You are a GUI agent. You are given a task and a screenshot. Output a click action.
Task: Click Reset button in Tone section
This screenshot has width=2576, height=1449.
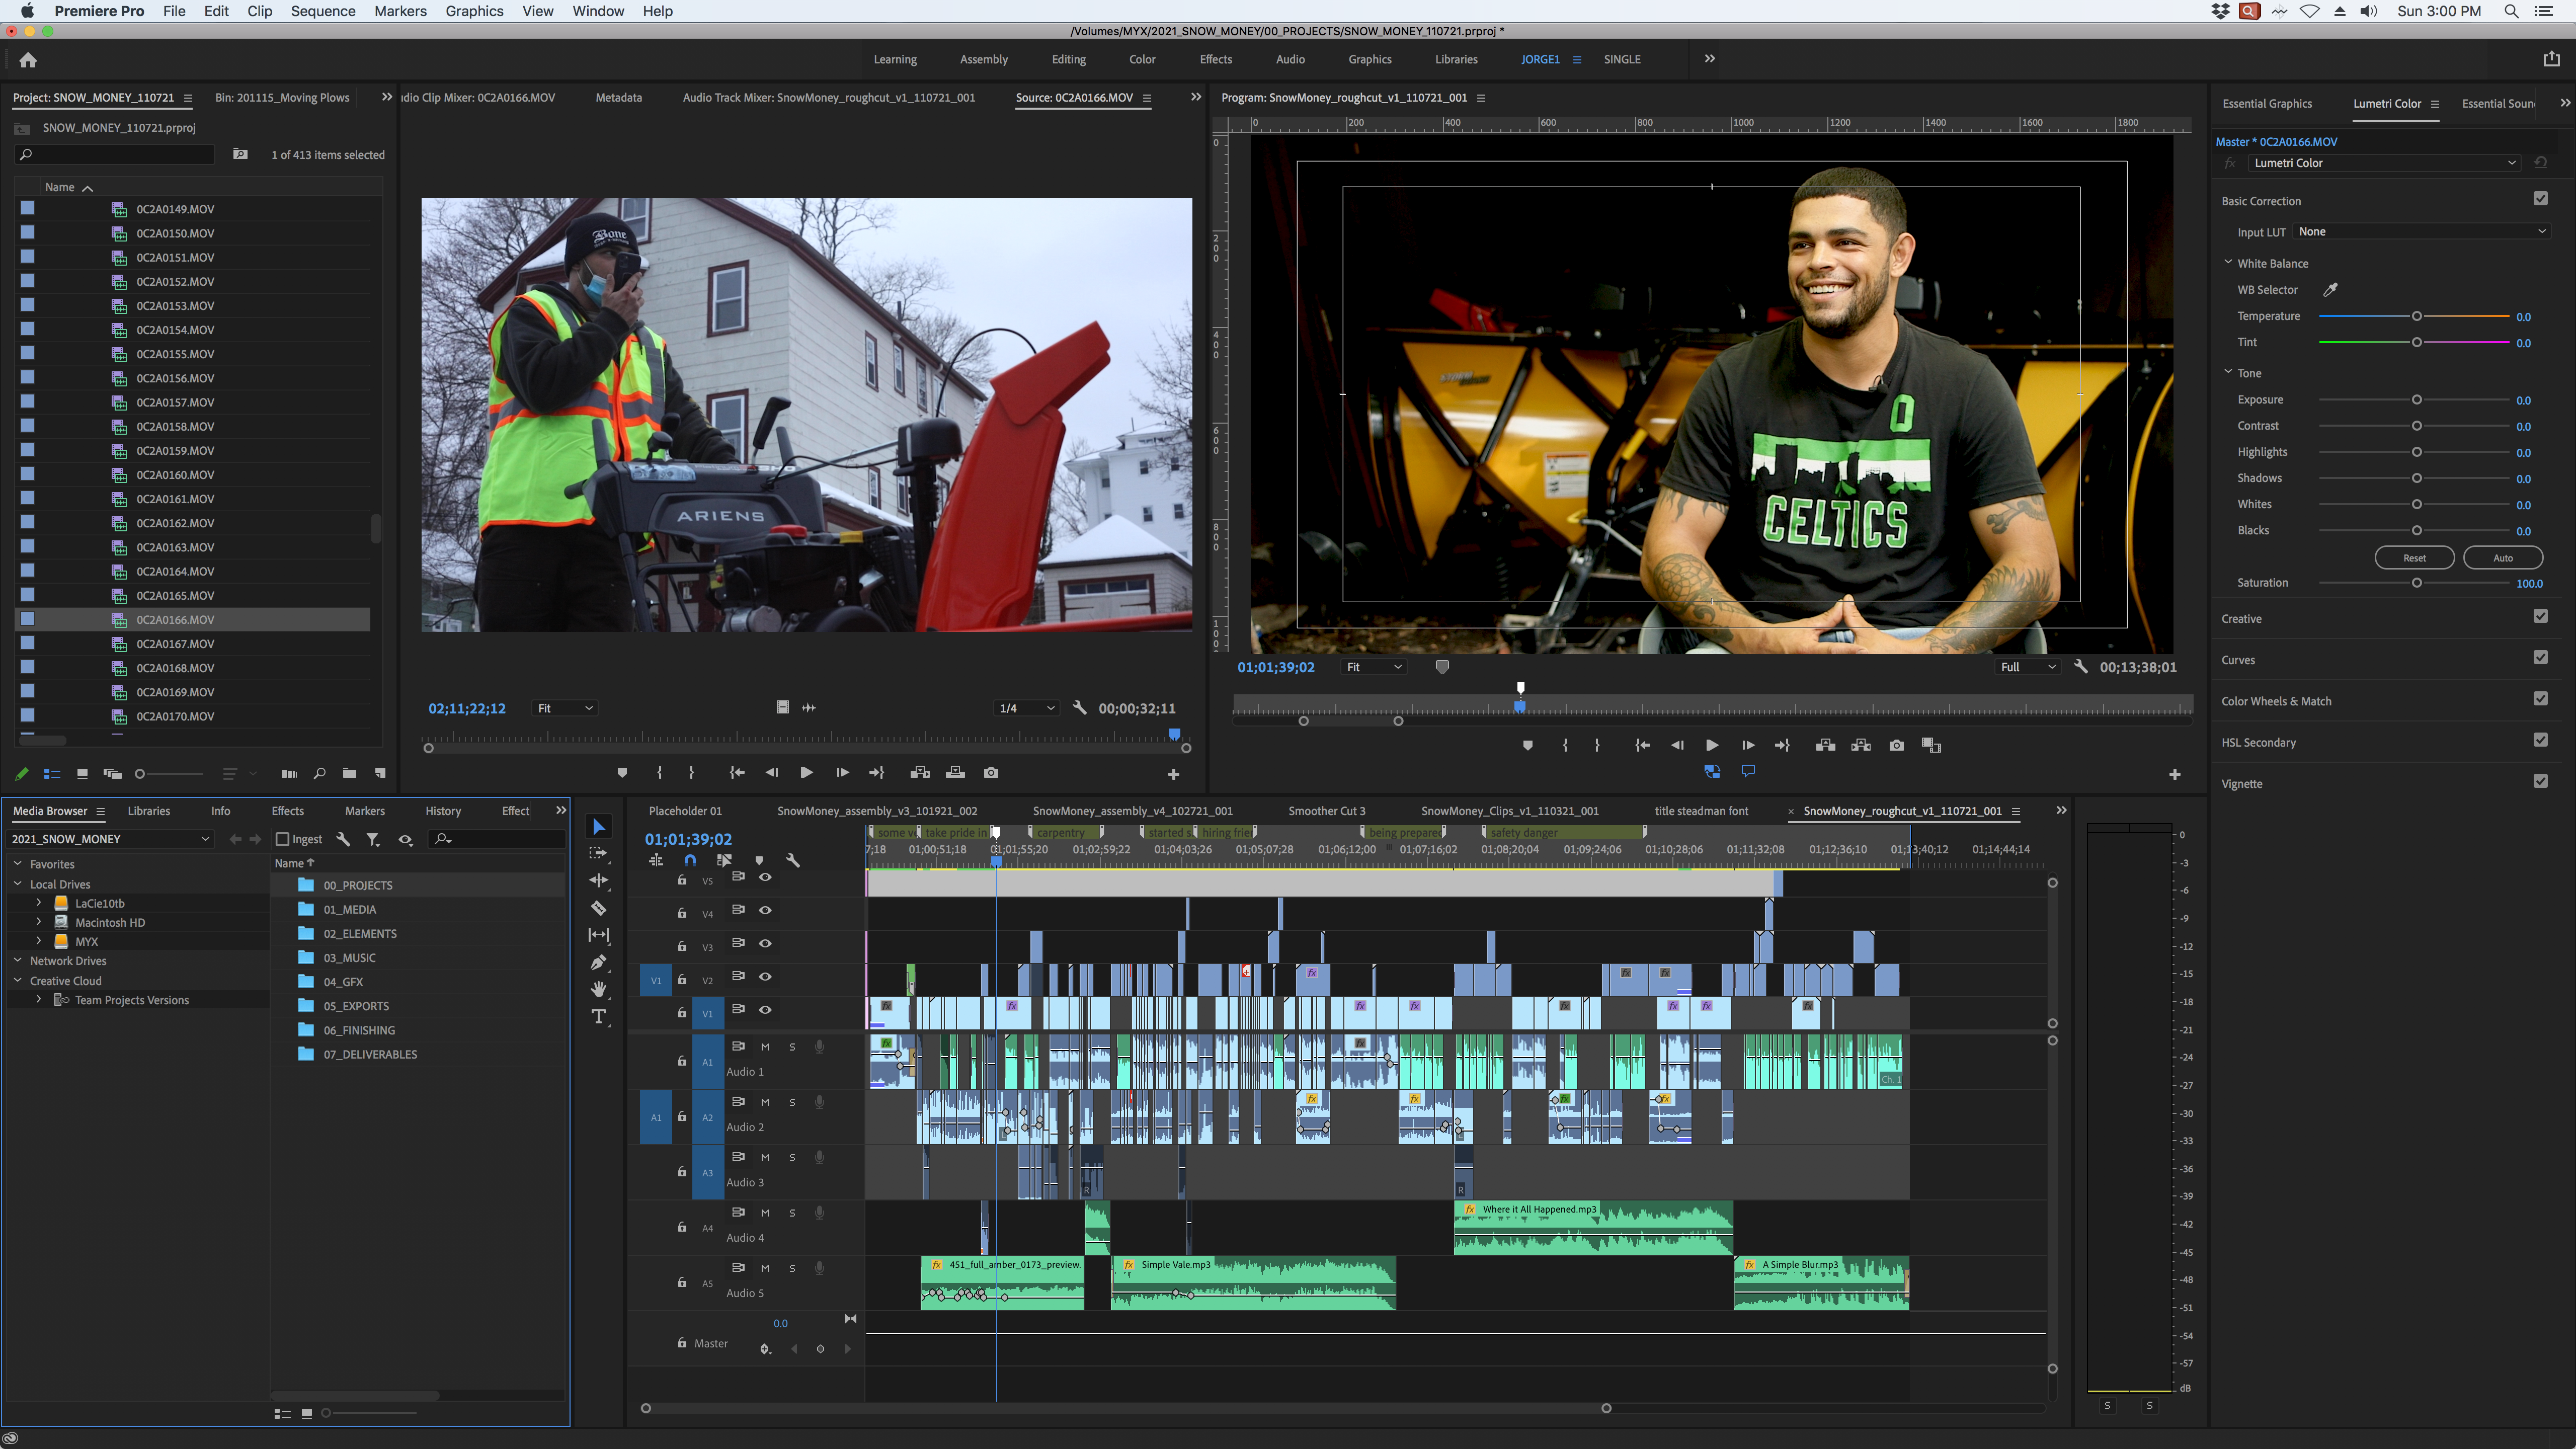tap(2414, 558)
